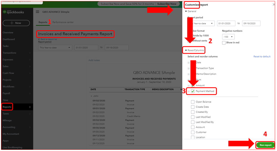Click the MEMO/DESCRIPTION column header
Image resolution: width=277 pixels, height=151 pixels.
tap(163, 89)
